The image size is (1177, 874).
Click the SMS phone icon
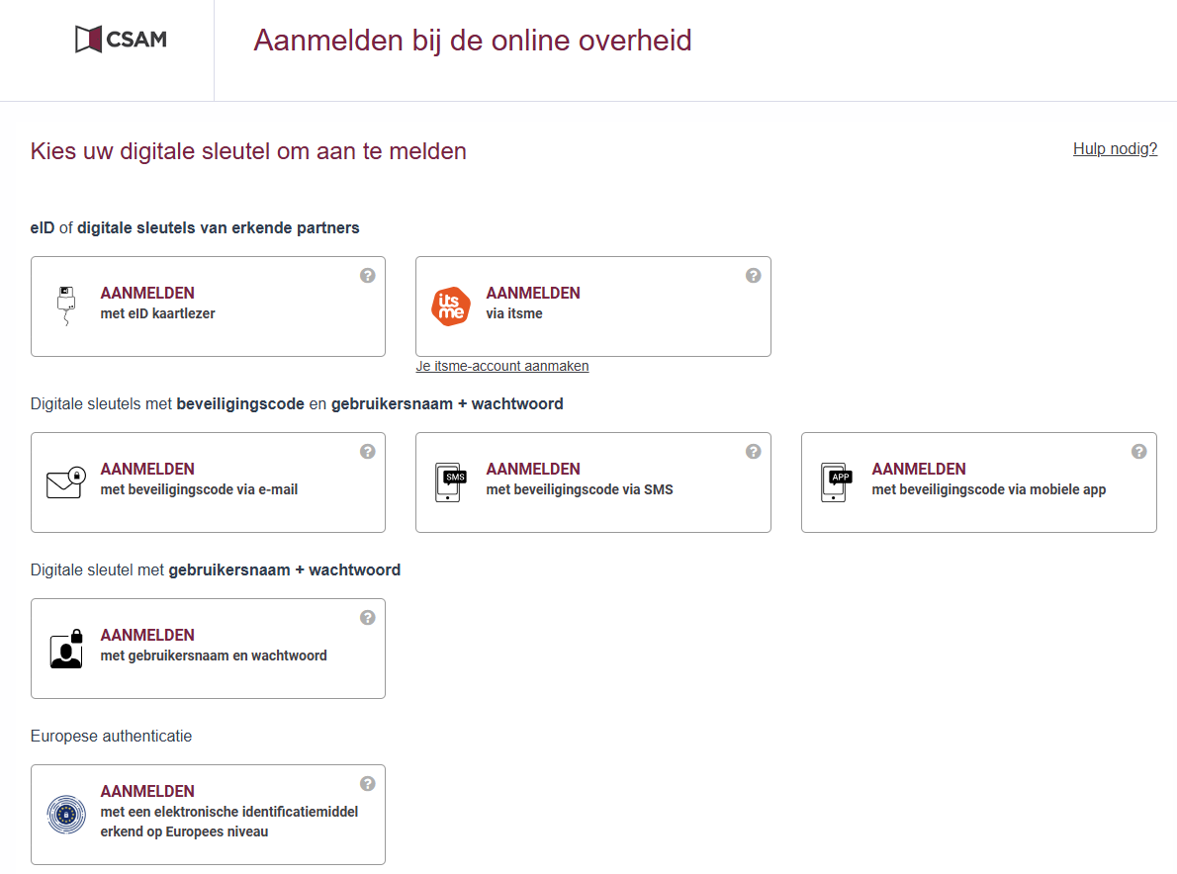[451, 482]
